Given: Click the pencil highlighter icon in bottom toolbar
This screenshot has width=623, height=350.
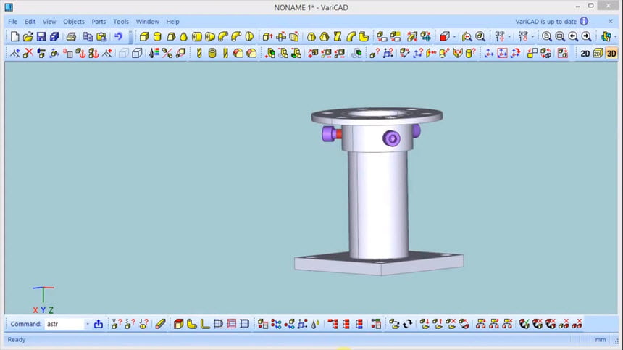Looking at the screenshot, I should tap(160, 324).
